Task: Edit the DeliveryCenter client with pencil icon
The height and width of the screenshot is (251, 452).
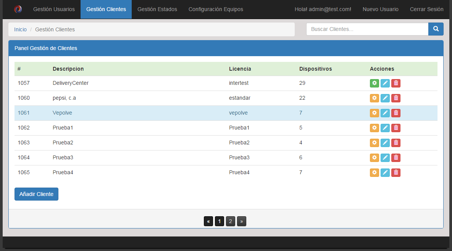Action: (385, 83)
